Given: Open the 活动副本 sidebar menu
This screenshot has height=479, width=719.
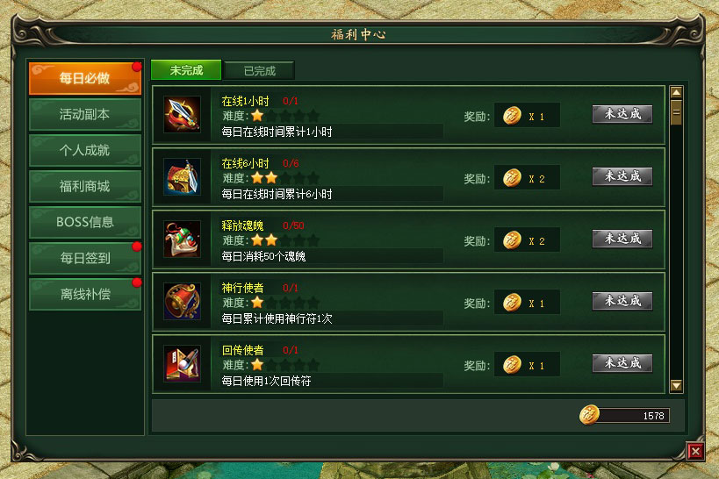Looking at the screenshot, I should [x=85, y=114].
